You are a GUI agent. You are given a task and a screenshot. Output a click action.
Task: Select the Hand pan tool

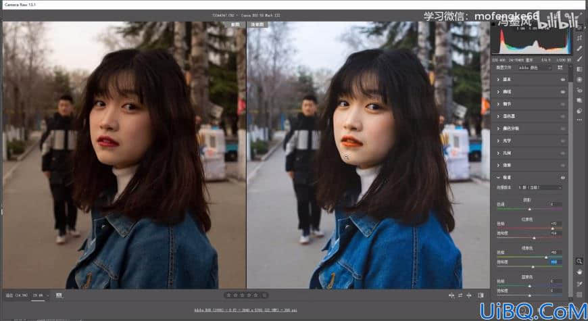(x=579, y=272)
